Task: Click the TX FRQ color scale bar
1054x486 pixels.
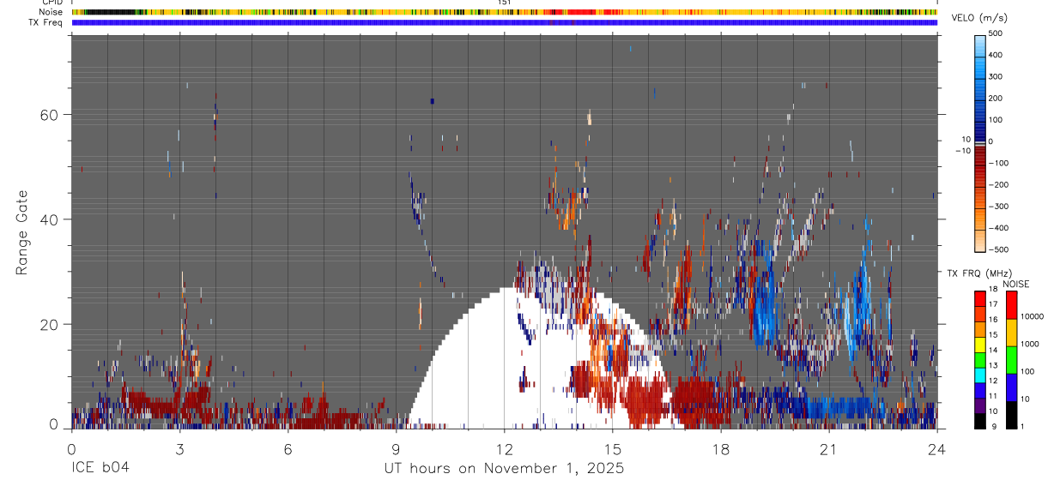Action: coord(980,360)
